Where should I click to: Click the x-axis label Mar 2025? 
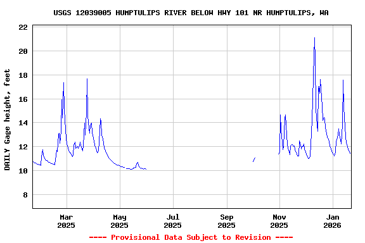point(67,221)
